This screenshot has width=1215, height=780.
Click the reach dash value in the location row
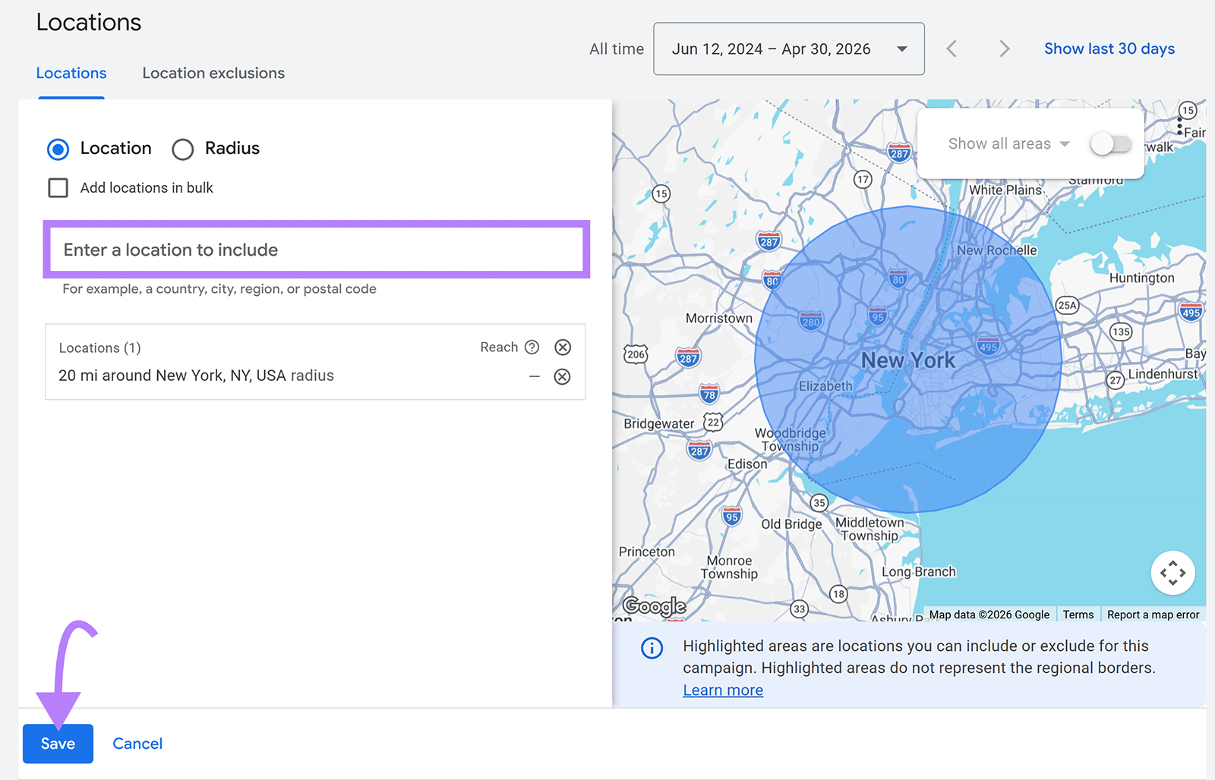[535, 376]
